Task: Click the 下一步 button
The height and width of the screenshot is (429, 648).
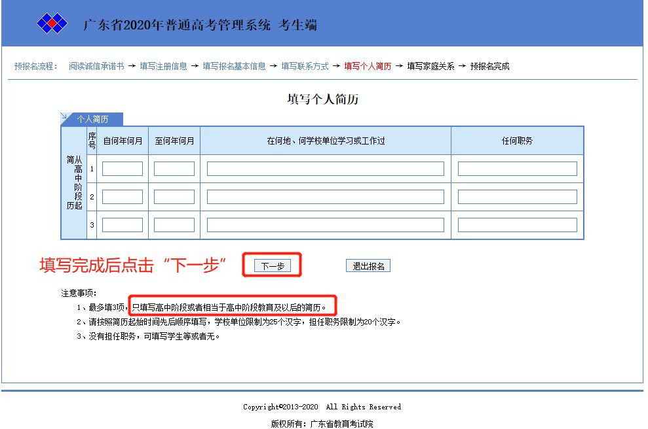Action: 273,266
